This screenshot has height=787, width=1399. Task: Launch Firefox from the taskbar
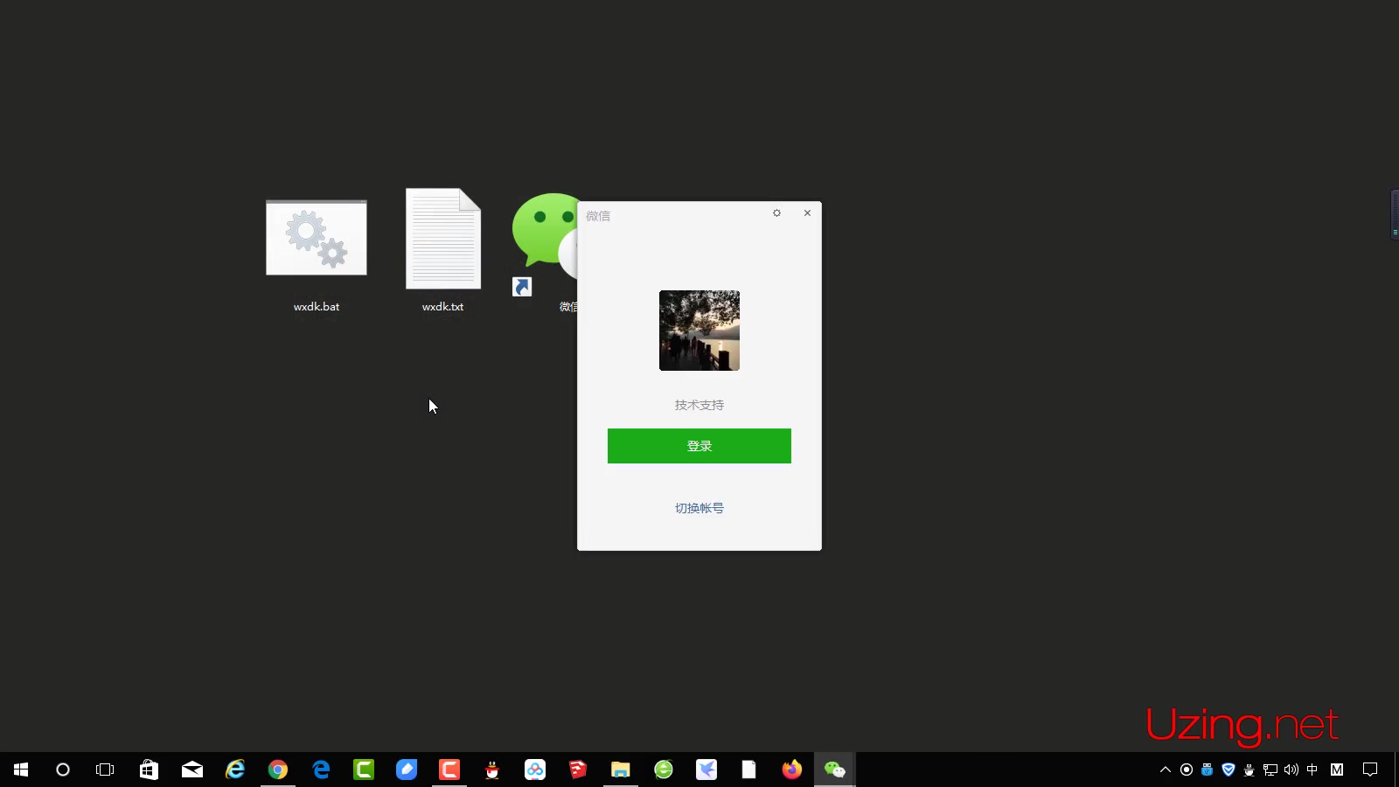(792, 770)
